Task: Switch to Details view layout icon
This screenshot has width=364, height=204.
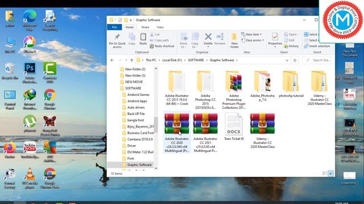Action: [x=325, y=173]
